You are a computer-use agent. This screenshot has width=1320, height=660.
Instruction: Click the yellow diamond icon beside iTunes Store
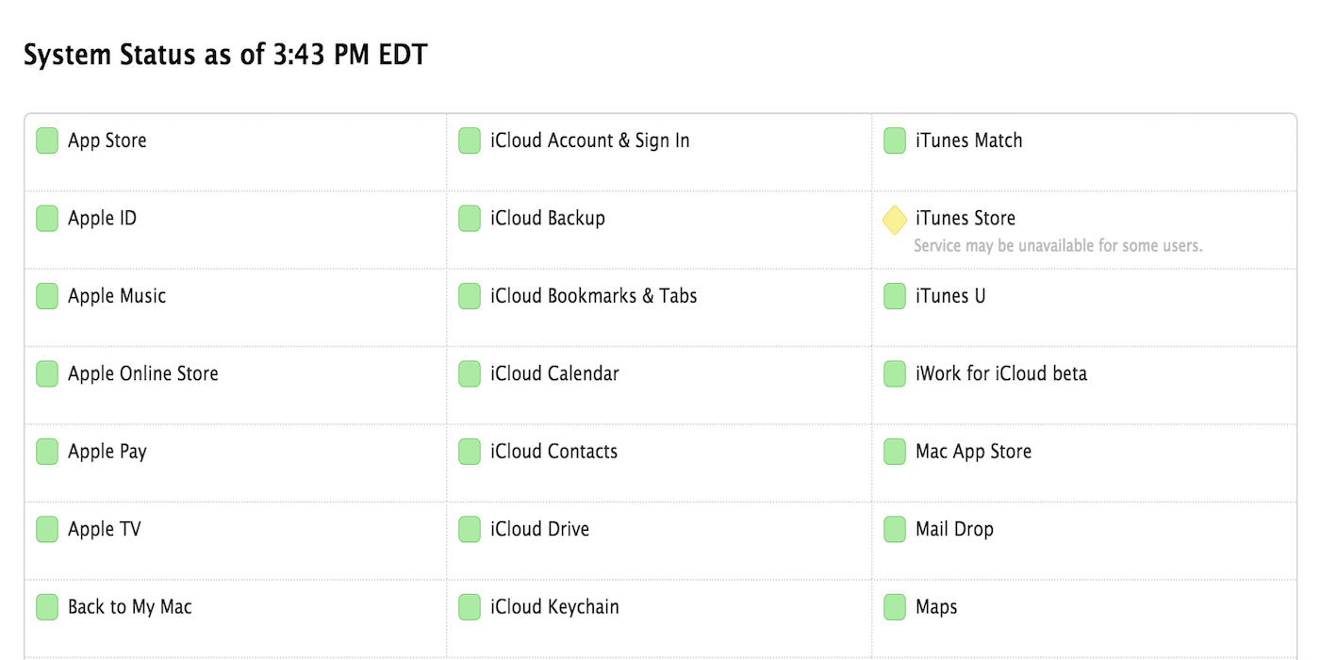[x=894, y=219]
